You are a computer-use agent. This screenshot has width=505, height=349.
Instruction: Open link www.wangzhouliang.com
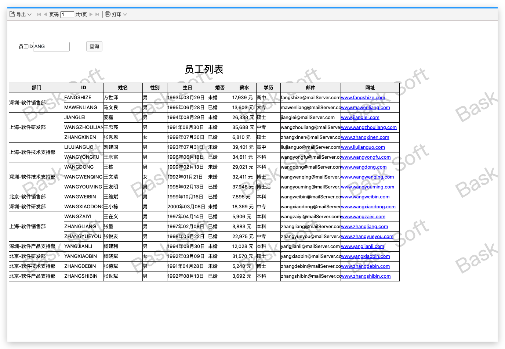[x=369, y=127]
